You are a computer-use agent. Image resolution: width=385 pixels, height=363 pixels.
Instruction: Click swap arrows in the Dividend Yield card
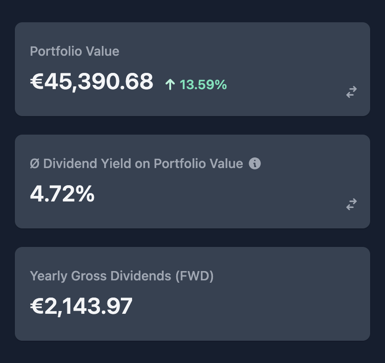(x=352, y=204)
